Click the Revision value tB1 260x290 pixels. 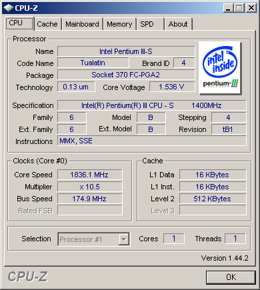point(229,129)
